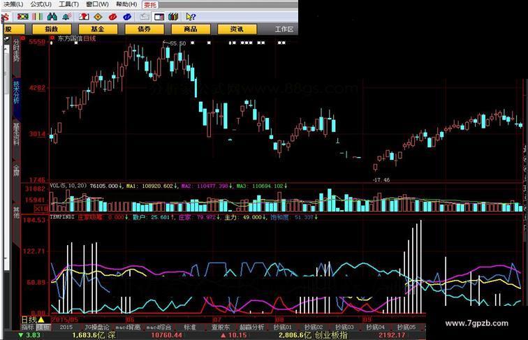Click the X10 volume scale marker

pos(41,209)
